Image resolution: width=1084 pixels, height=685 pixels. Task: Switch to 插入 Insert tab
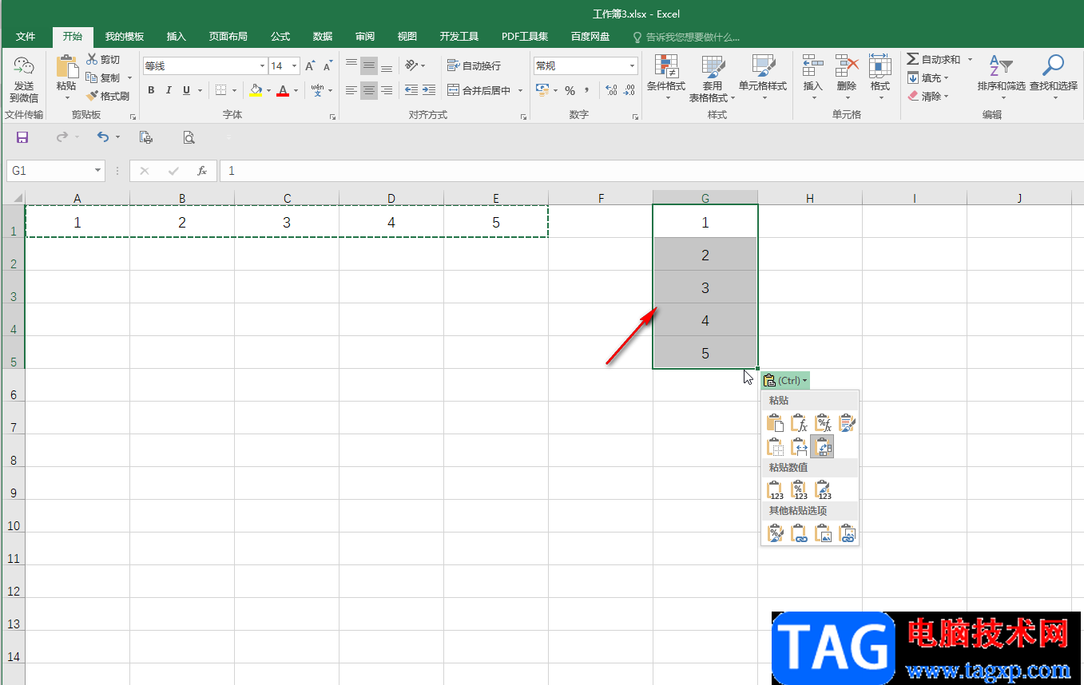click(176, 37)
